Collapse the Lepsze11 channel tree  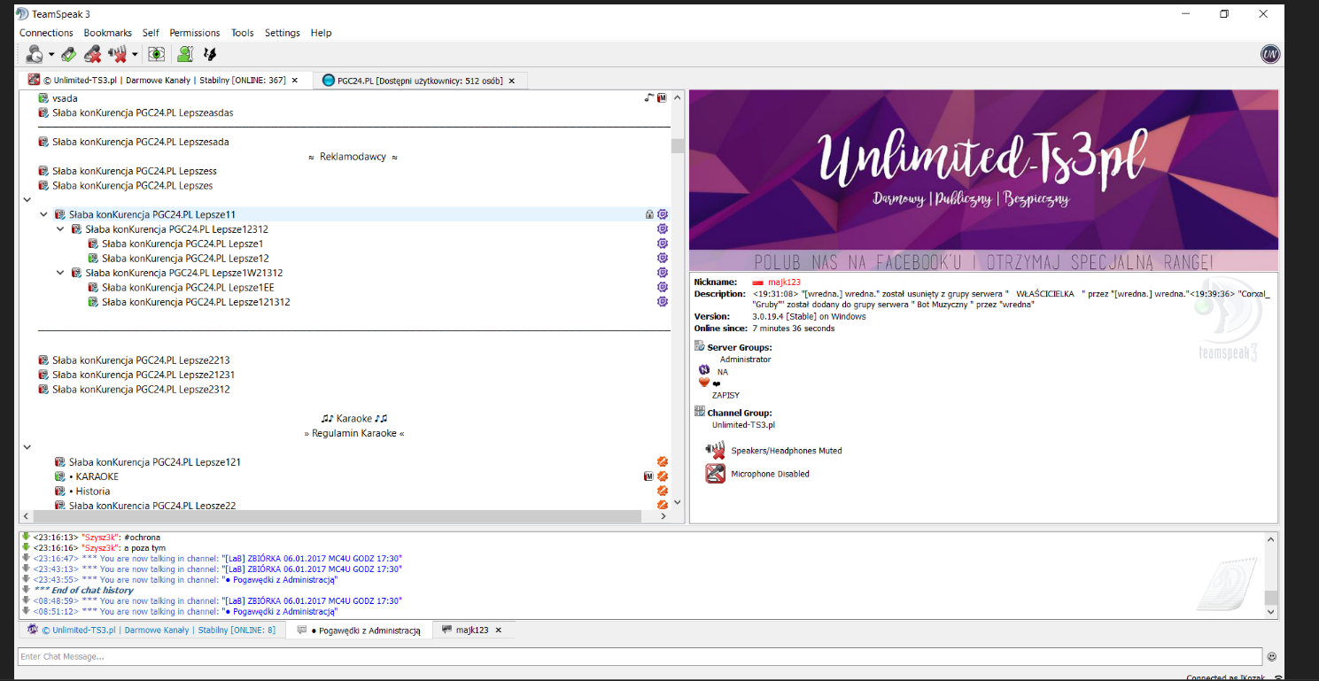(x=43, y=214)
